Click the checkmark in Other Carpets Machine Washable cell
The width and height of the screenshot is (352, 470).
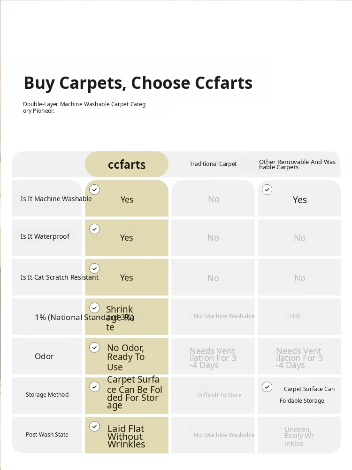tap(267, 189)
